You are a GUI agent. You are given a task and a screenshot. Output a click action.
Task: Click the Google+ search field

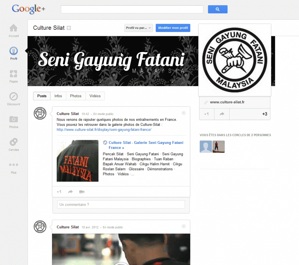pyautogui.click(x=132, y=9)
